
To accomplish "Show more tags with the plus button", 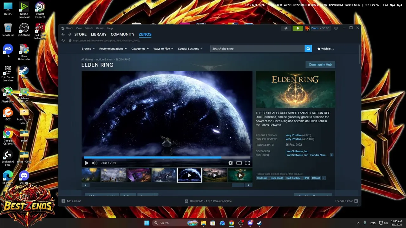I will (324, 178).
